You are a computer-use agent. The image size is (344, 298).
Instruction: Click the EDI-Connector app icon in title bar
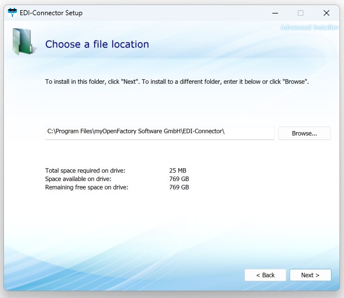pos(12,13)
